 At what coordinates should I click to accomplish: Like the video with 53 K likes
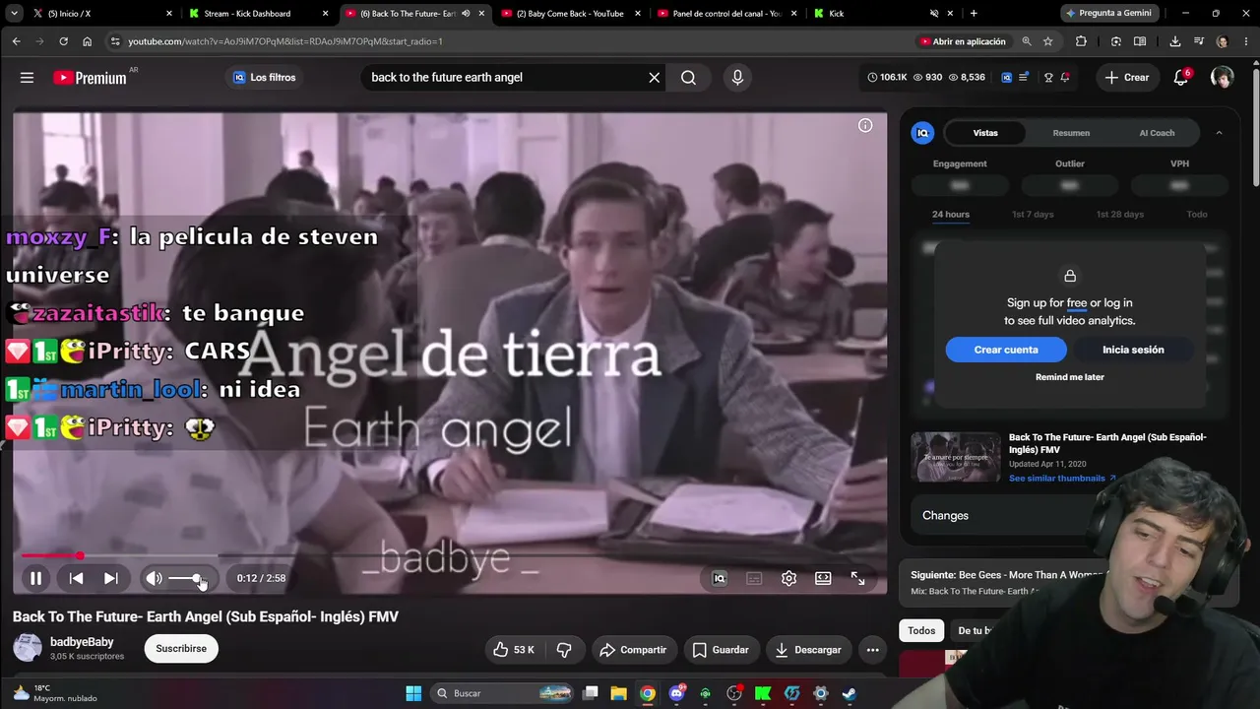[x=513, y=650]
